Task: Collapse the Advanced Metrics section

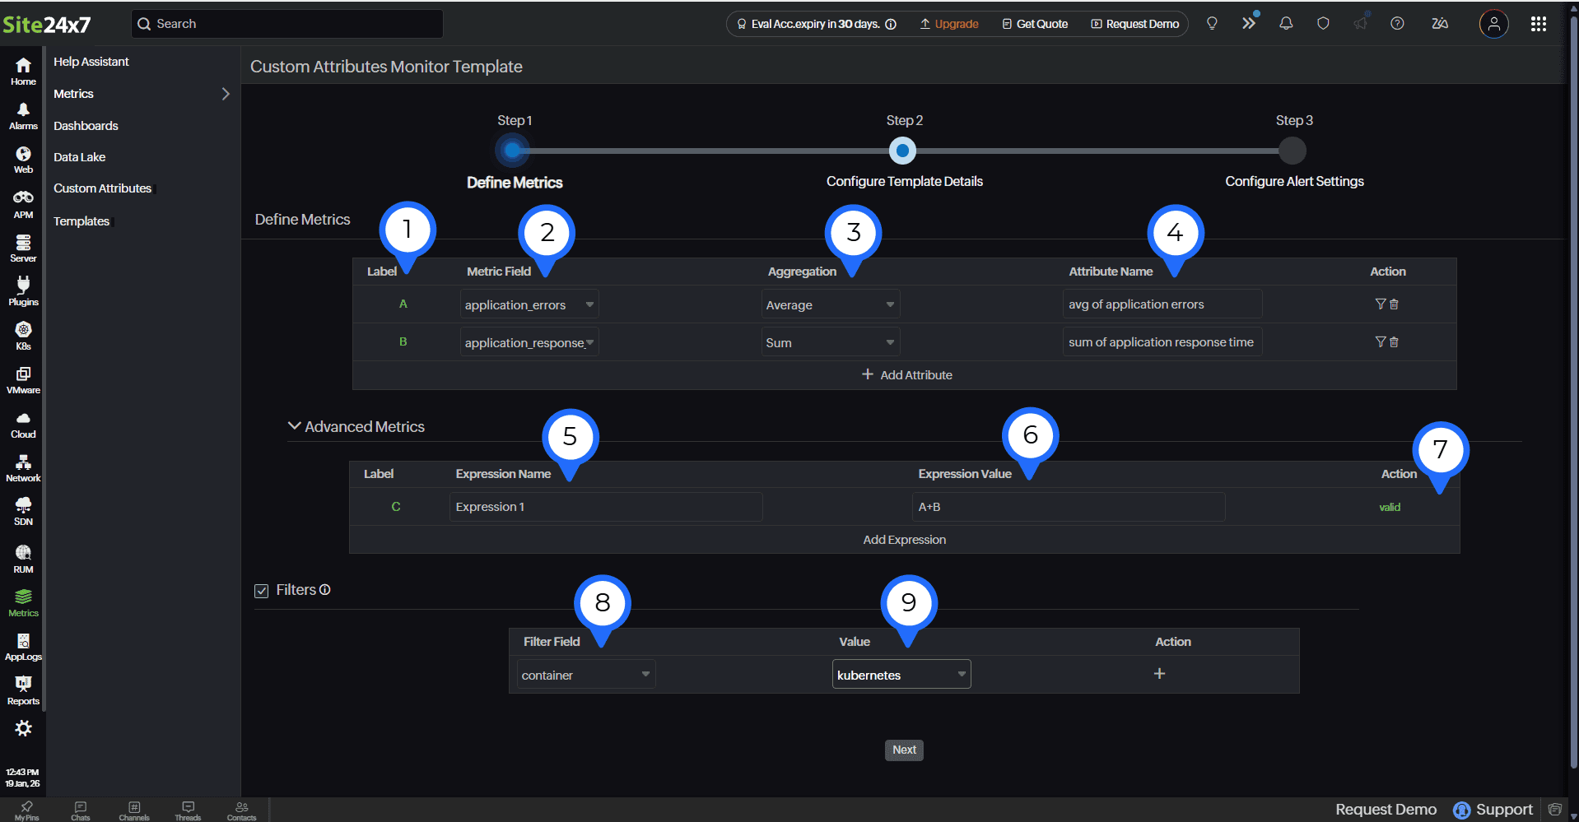Action: pyautogui.click(x=294, y=426)
